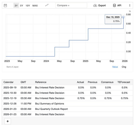
Task: Select the Value view toggle
Action: point(115,67)
